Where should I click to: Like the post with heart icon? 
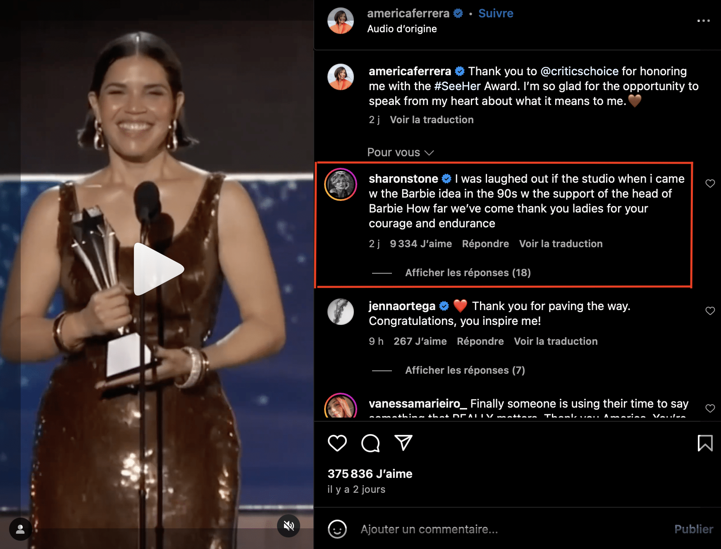[337, 443]
